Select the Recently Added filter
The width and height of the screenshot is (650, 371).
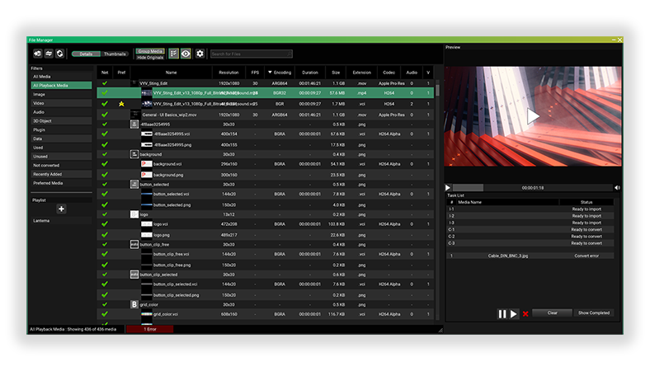61,175
